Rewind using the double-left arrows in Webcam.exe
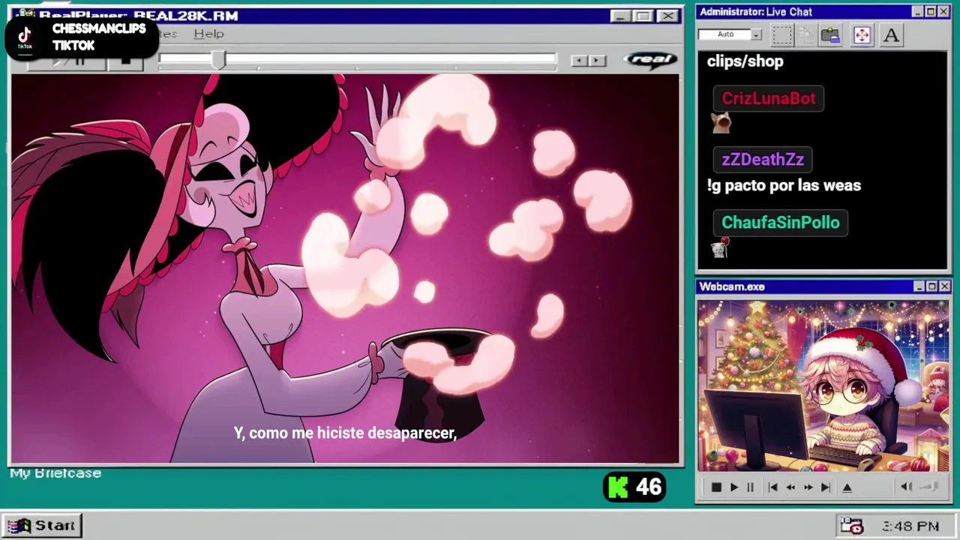The image size is (960, 540). point(790,487)
